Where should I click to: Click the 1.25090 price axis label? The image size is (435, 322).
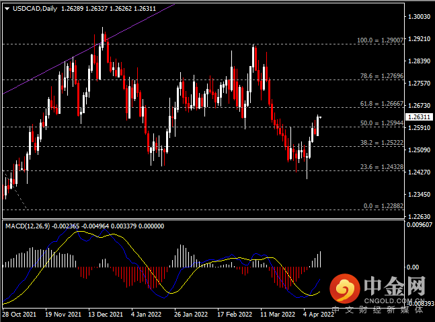[x=419, y=150]
